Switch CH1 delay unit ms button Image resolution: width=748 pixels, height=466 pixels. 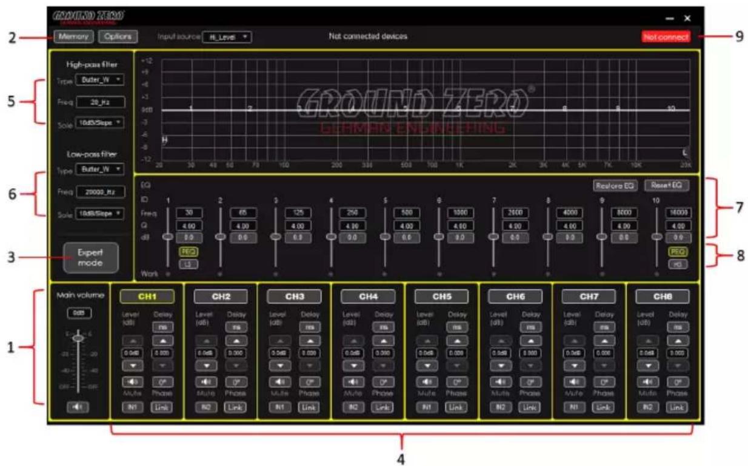point(161,327)
